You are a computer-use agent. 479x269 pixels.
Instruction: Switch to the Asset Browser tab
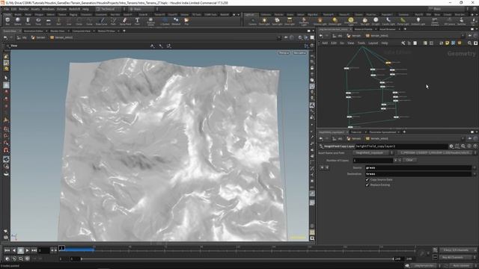click(388, 29)
